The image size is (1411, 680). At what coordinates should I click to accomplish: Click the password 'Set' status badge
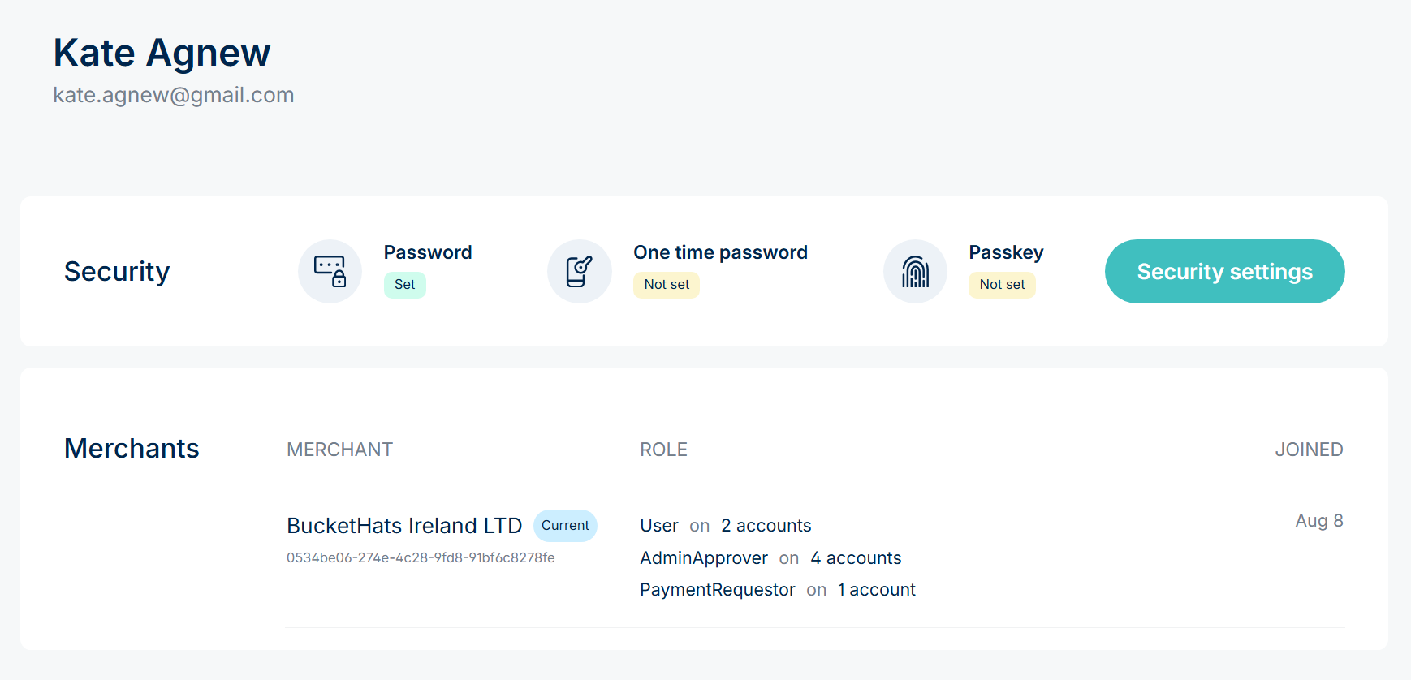tap(404, 285)
